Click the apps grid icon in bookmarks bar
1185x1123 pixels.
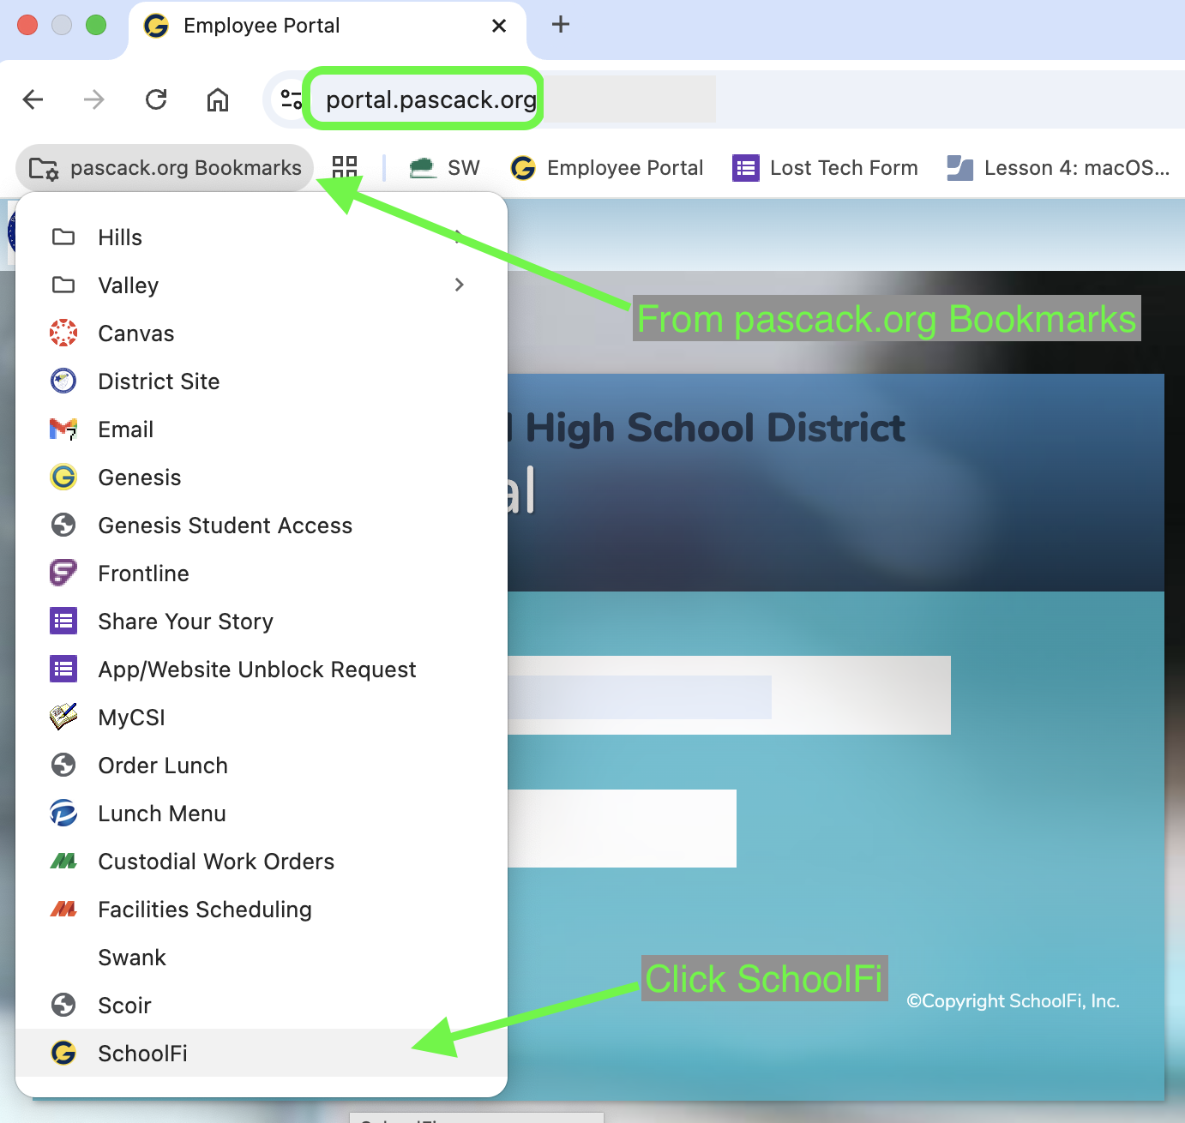click(345, 167)
